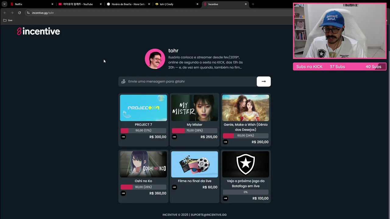Click the Subs na KICK goal bar
This screenshot has height=219, width=390.
pyautogui.click(x=340, y=67)
